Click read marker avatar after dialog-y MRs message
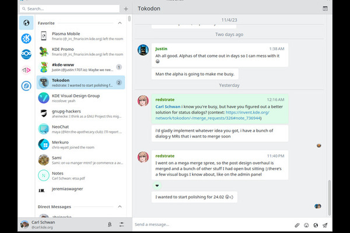The width and height of the screenshot is (350, 233). pyautogui.click(x=318, y=146)
